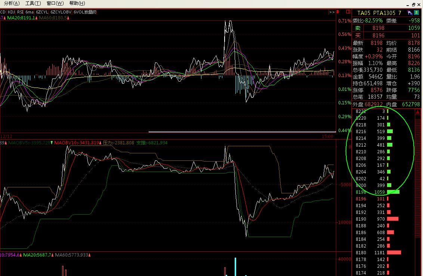Click the 支撑:-6821.934 label
This screenshot has width=423, height=276.
152,142
